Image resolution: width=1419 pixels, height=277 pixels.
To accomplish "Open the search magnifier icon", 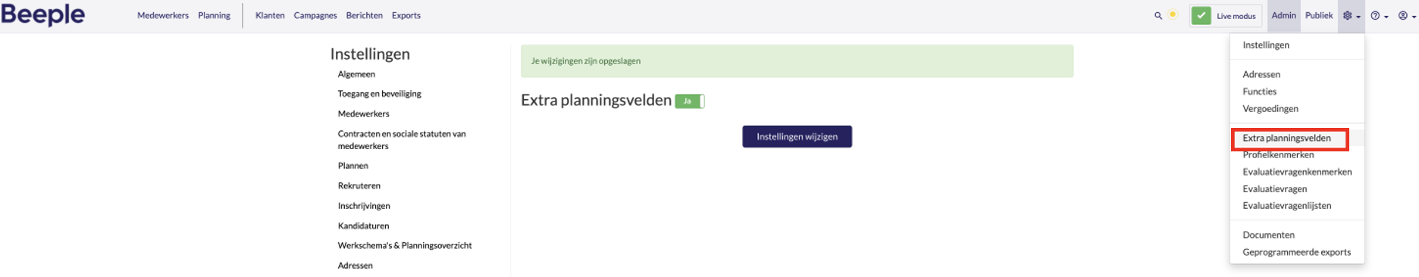I will pos(1158,15).
